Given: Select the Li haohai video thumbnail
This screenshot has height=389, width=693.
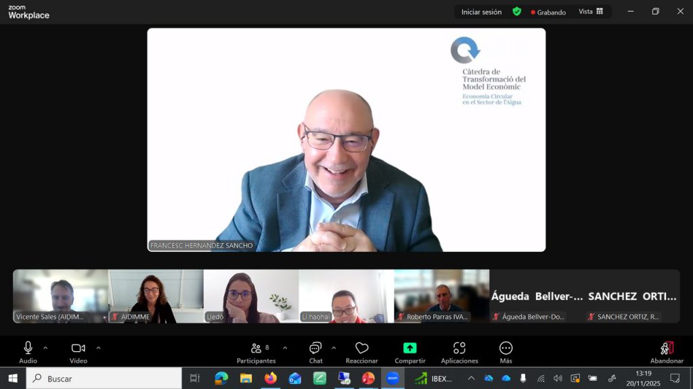Looking at the screenshot, I should pyautogui.click(x=346, y=296).
